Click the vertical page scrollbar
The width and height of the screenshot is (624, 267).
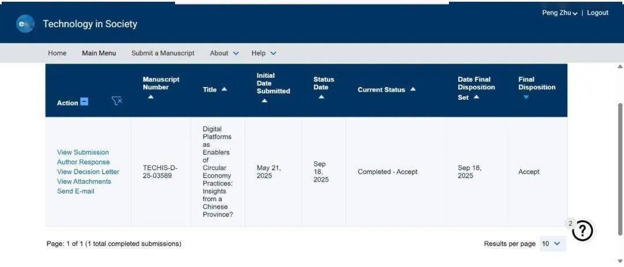coord(620,167)
